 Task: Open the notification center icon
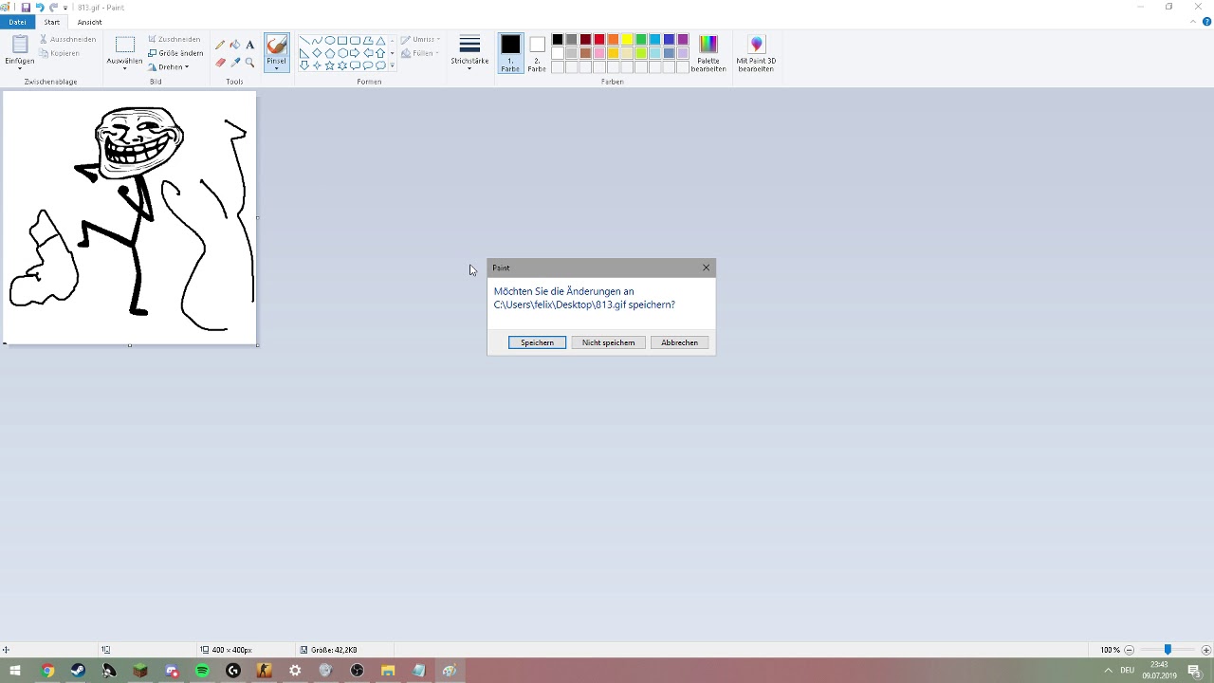[1194, 671]
